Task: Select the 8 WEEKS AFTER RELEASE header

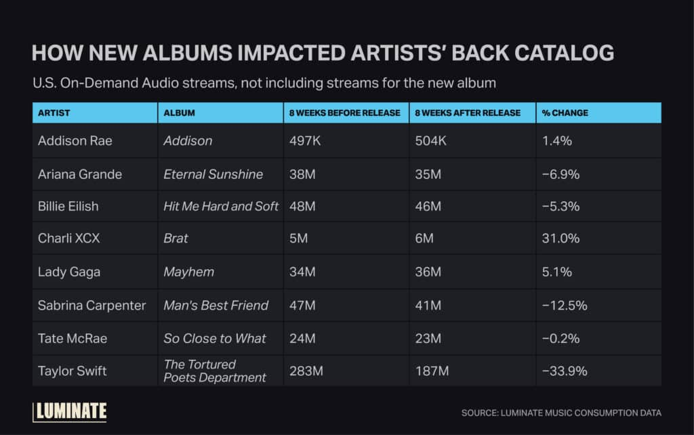Action: click(467, 112)
